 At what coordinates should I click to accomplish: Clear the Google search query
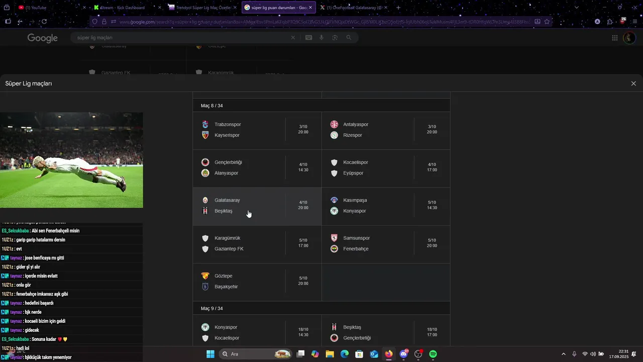coord(293,38)
